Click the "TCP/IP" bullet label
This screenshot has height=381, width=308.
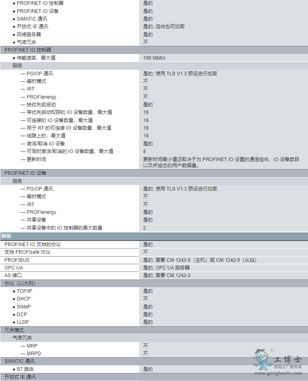24,291
